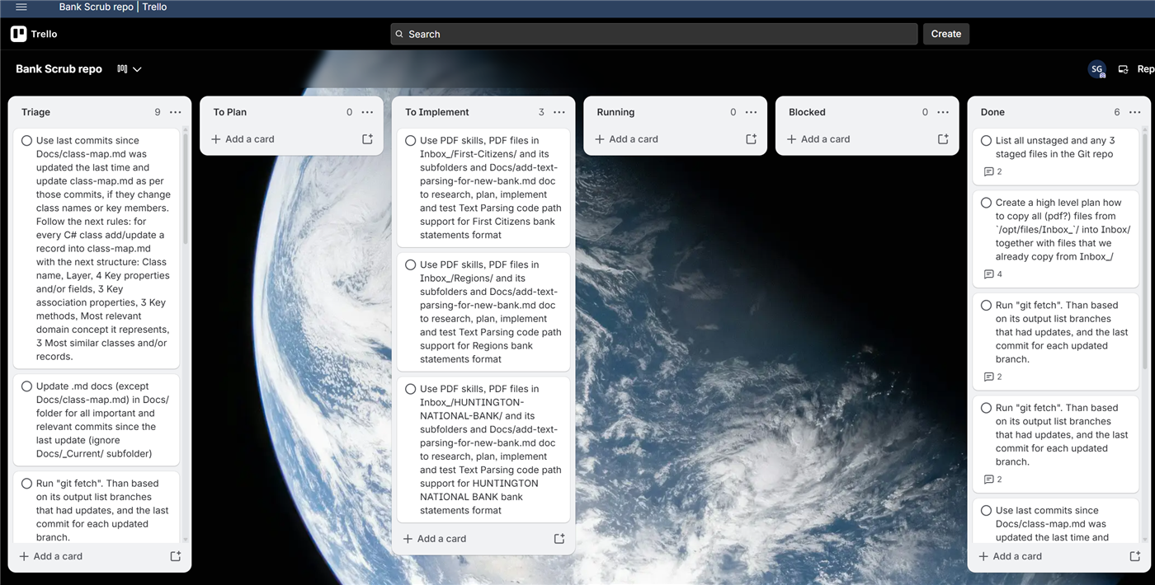Click the Trello logo home icon
Screen dimensions: 1155x585
coord(34,34)
